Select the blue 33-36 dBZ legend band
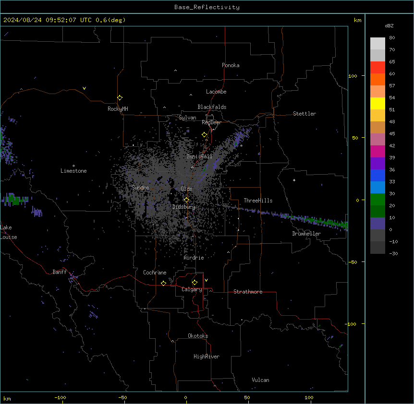This screenshot has width=414, height=404. (x=377, y=175)
